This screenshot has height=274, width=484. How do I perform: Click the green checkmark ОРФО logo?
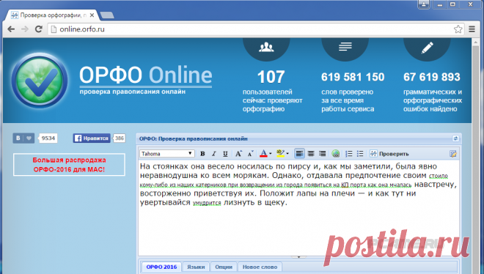point(40,80)
